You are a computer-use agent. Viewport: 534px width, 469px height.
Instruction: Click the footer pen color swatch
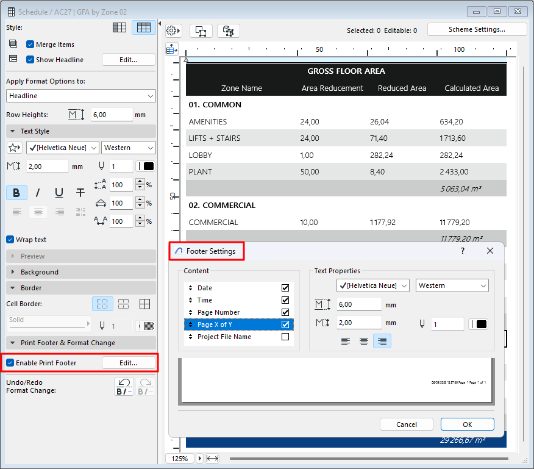pyautogui.click(x=478, y=324)
